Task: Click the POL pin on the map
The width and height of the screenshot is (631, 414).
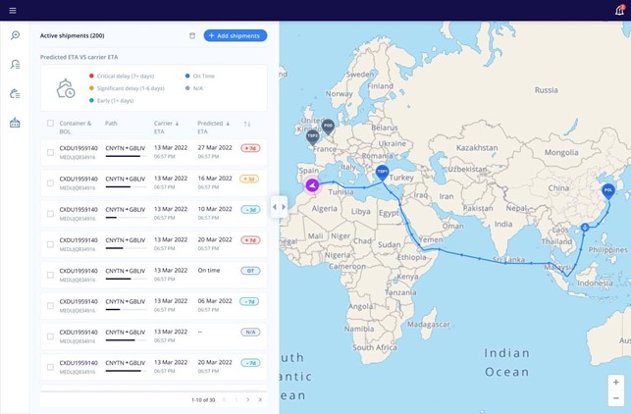Action: coord(608,189)
